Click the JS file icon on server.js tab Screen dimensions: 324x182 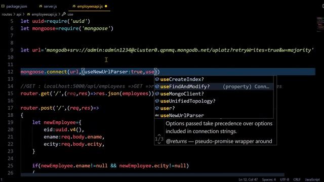40,7
